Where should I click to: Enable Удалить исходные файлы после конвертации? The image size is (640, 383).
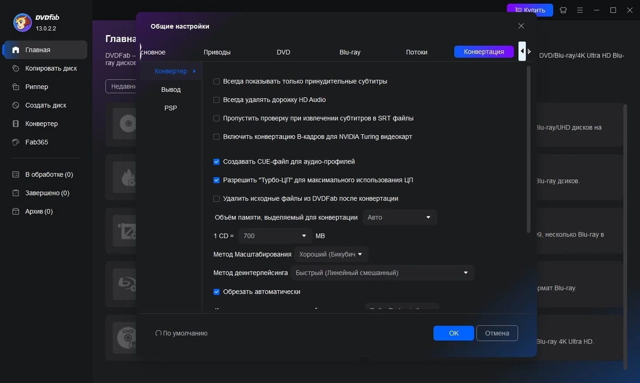click(x=217, y=199)
